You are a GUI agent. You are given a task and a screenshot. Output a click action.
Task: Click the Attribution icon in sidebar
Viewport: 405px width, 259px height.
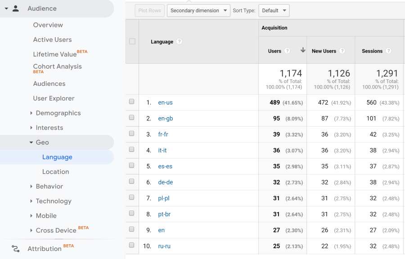point(16,249)
